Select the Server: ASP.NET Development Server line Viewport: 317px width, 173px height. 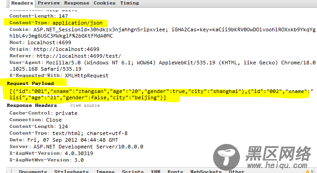76,147
